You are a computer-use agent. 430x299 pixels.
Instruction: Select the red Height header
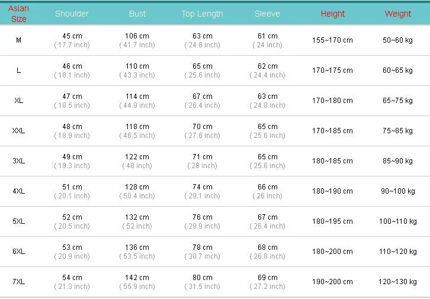(x=333, y=14)
